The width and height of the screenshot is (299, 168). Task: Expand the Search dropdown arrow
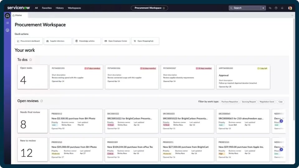pyautogui.click(x=263, y=8)
